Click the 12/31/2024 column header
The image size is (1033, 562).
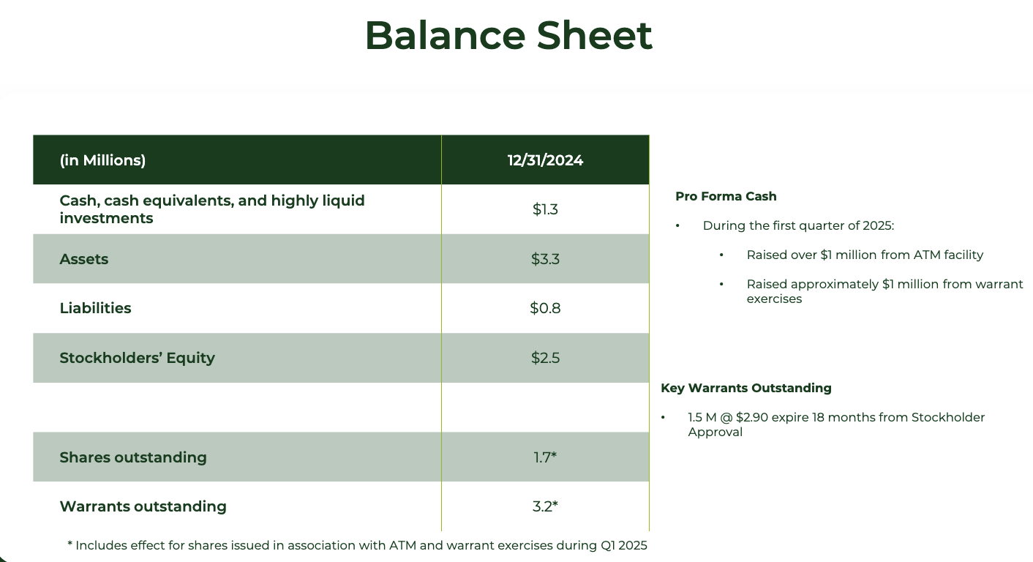tap(545, 160)
